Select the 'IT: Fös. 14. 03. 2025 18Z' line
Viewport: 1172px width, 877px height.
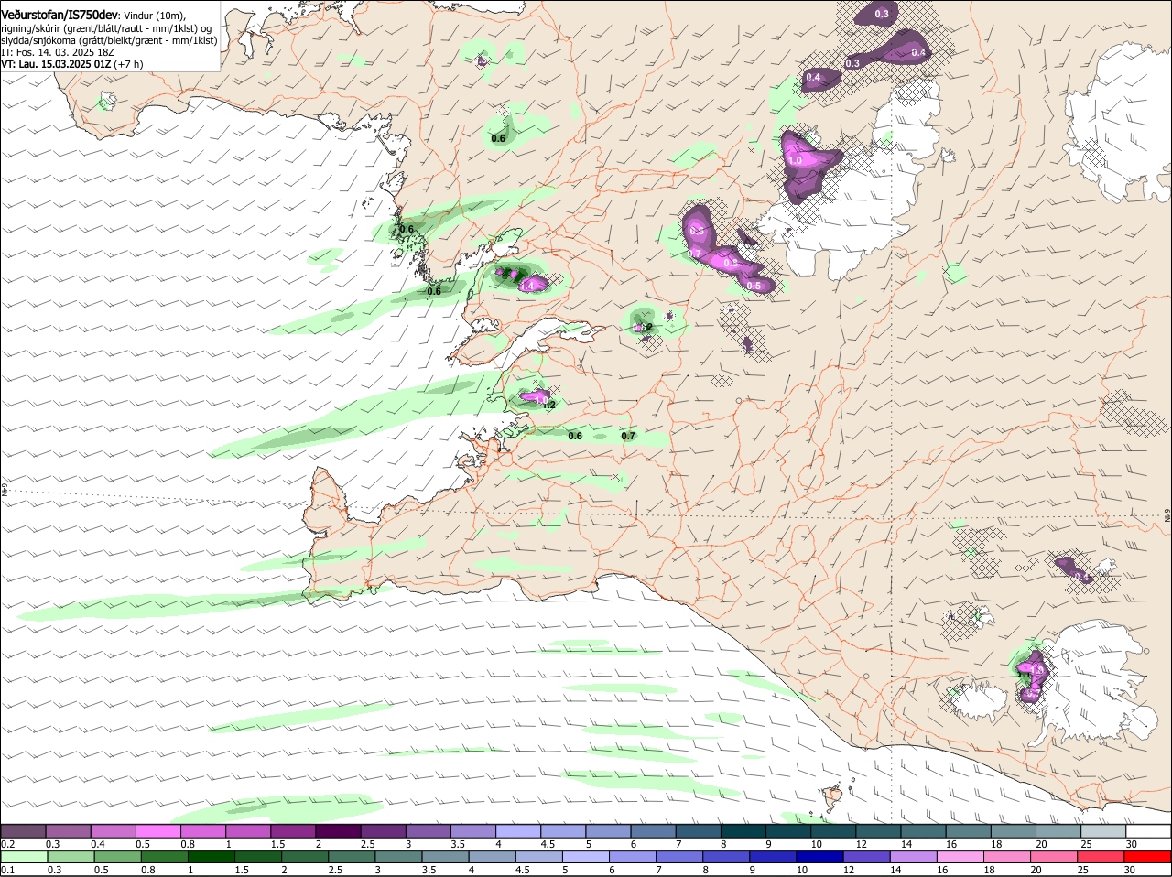click(57, 52)
